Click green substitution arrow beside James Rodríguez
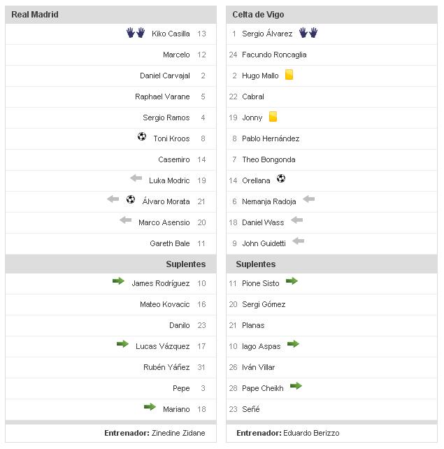The height and width of the screenshot is (449, 444). click(118, 282)
